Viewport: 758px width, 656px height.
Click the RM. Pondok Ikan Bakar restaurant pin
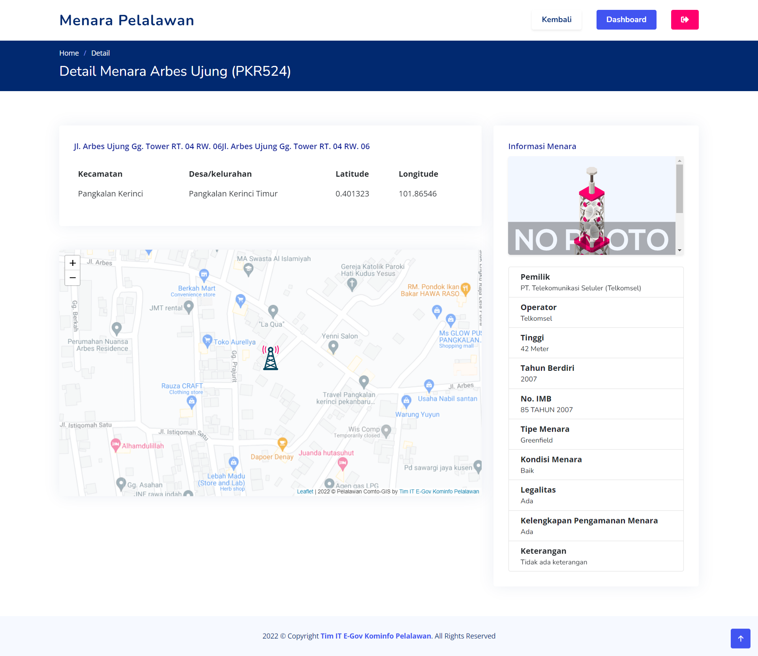click(465, 289)
